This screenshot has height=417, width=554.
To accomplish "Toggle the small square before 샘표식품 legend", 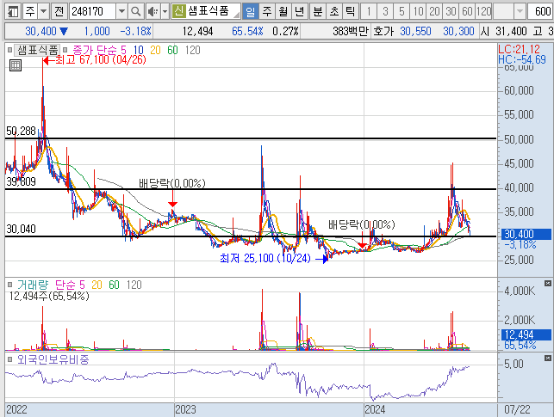I will click(x=9, y=50).
